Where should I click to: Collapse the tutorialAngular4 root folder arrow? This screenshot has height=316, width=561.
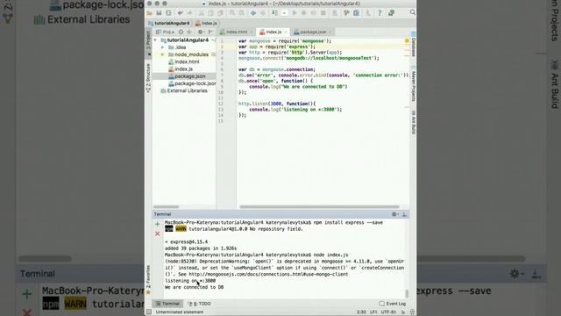pos(156,40)
